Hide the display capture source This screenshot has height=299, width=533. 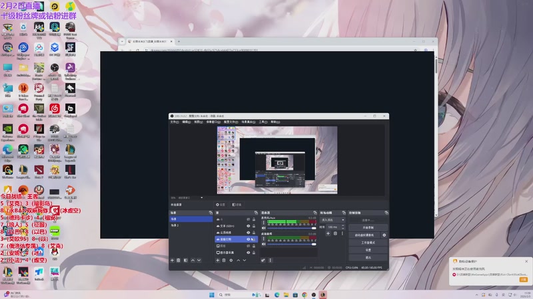tap(248, 252)
